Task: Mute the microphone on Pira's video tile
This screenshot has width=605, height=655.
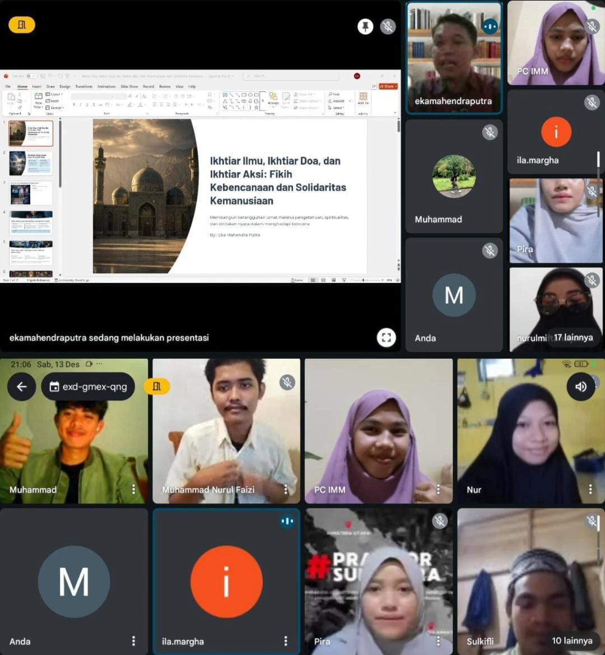Action: (x=592, y=192)
